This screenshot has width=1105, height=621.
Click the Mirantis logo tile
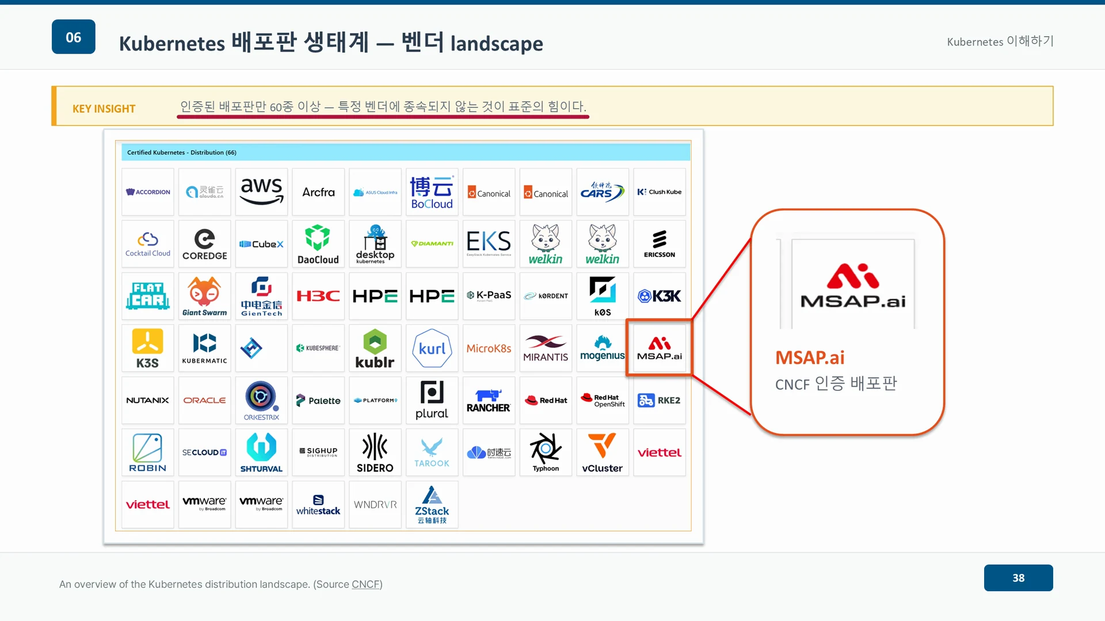click(546, 348)
